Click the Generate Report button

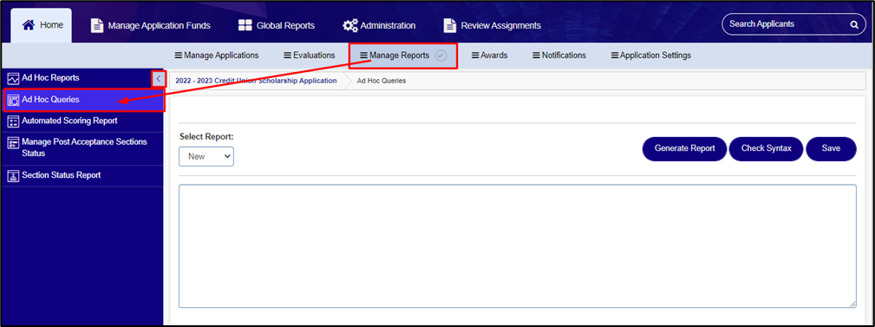click(x=685, y=149)
